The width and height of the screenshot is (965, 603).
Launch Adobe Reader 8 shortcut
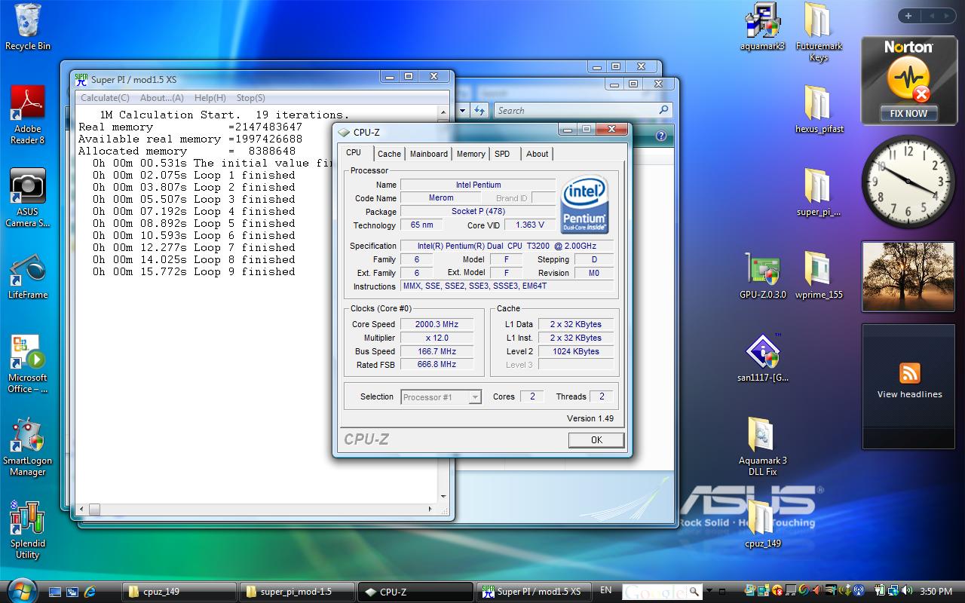(x=27, y=115)
